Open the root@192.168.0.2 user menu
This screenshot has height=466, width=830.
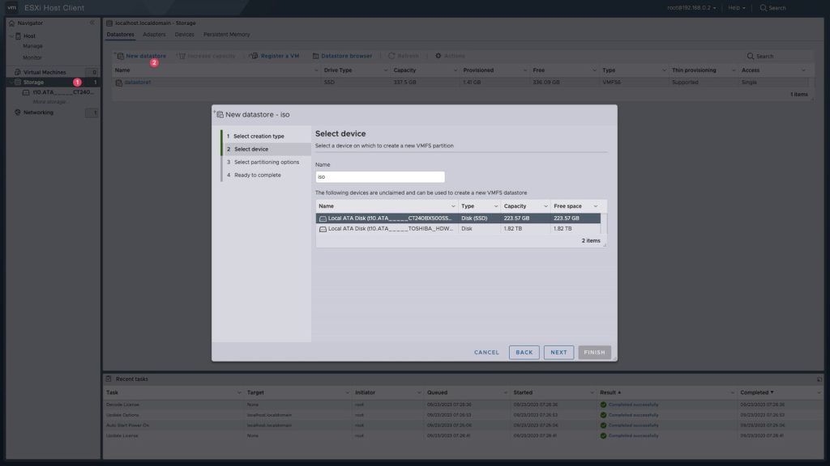691,8
